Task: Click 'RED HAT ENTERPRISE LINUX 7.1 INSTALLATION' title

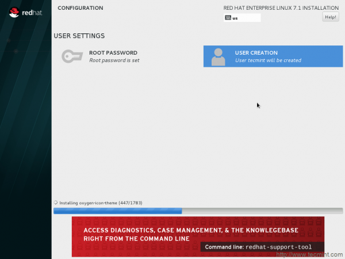Action: coord(281,8)
